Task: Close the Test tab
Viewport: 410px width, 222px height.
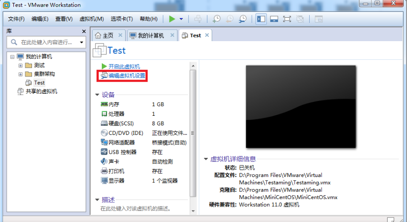Action: tap(207, 35)
